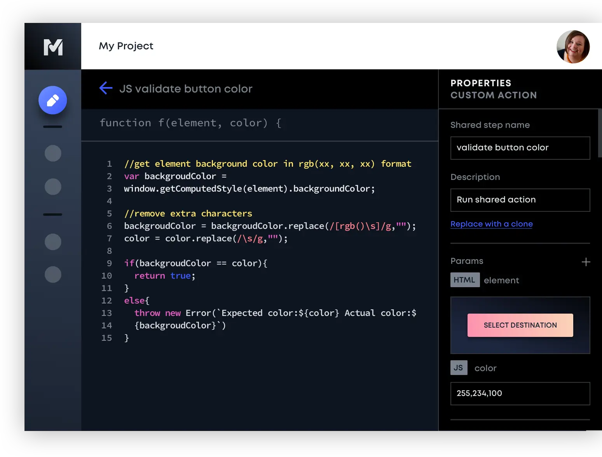Viewport: 602px width, 457px height.
Task: Click code line 'var backgroudColor ='
Action: pos(175,176)
